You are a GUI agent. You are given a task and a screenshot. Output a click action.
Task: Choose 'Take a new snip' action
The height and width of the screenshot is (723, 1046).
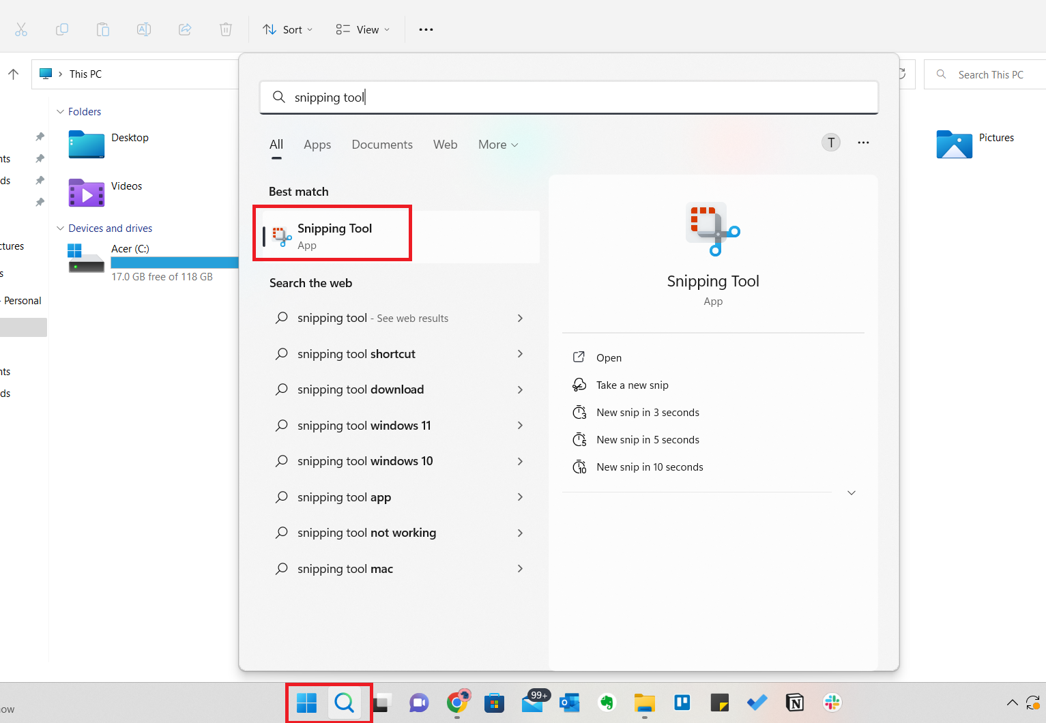click(x=620, y=385)
